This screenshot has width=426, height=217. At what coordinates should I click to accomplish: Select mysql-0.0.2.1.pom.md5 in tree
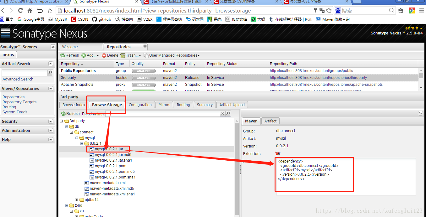pyautogui.click(x=115, y=172)
